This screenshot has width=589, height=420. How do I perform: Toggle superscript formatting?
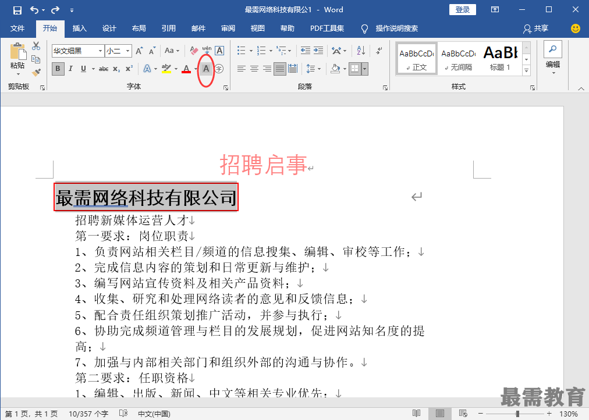point(129,69)
